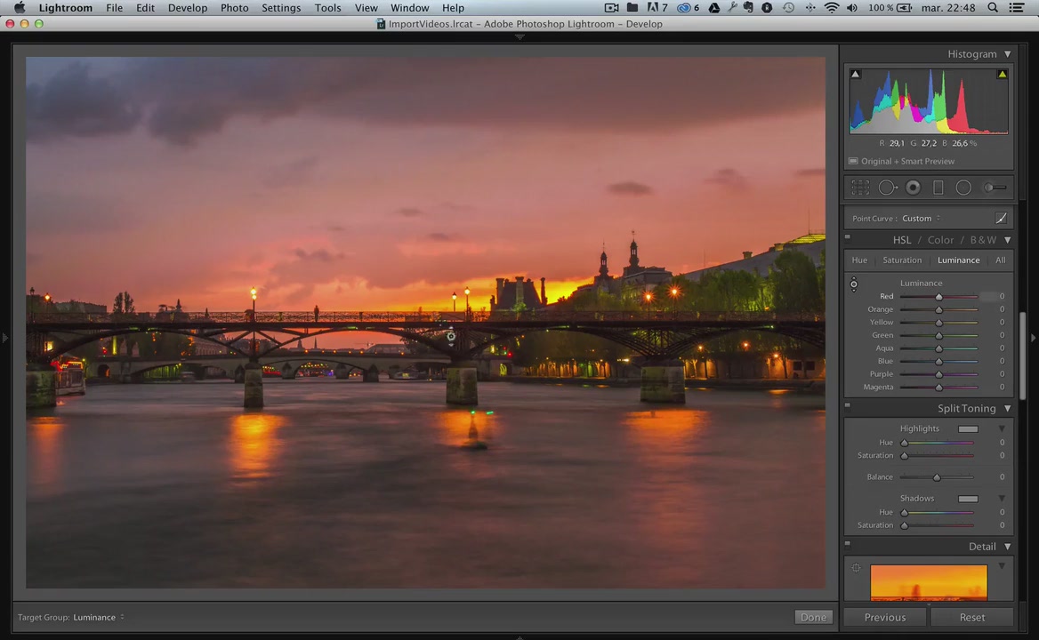Toggle the Detail panel switch
1039x640 pixels.
848,543
